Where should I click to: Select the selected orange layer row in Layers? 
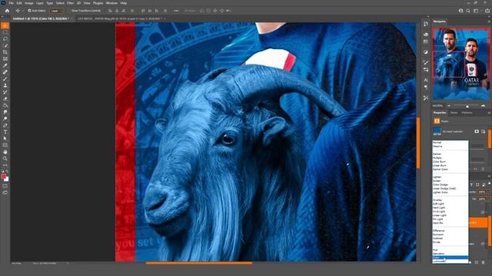coord(478,222)
